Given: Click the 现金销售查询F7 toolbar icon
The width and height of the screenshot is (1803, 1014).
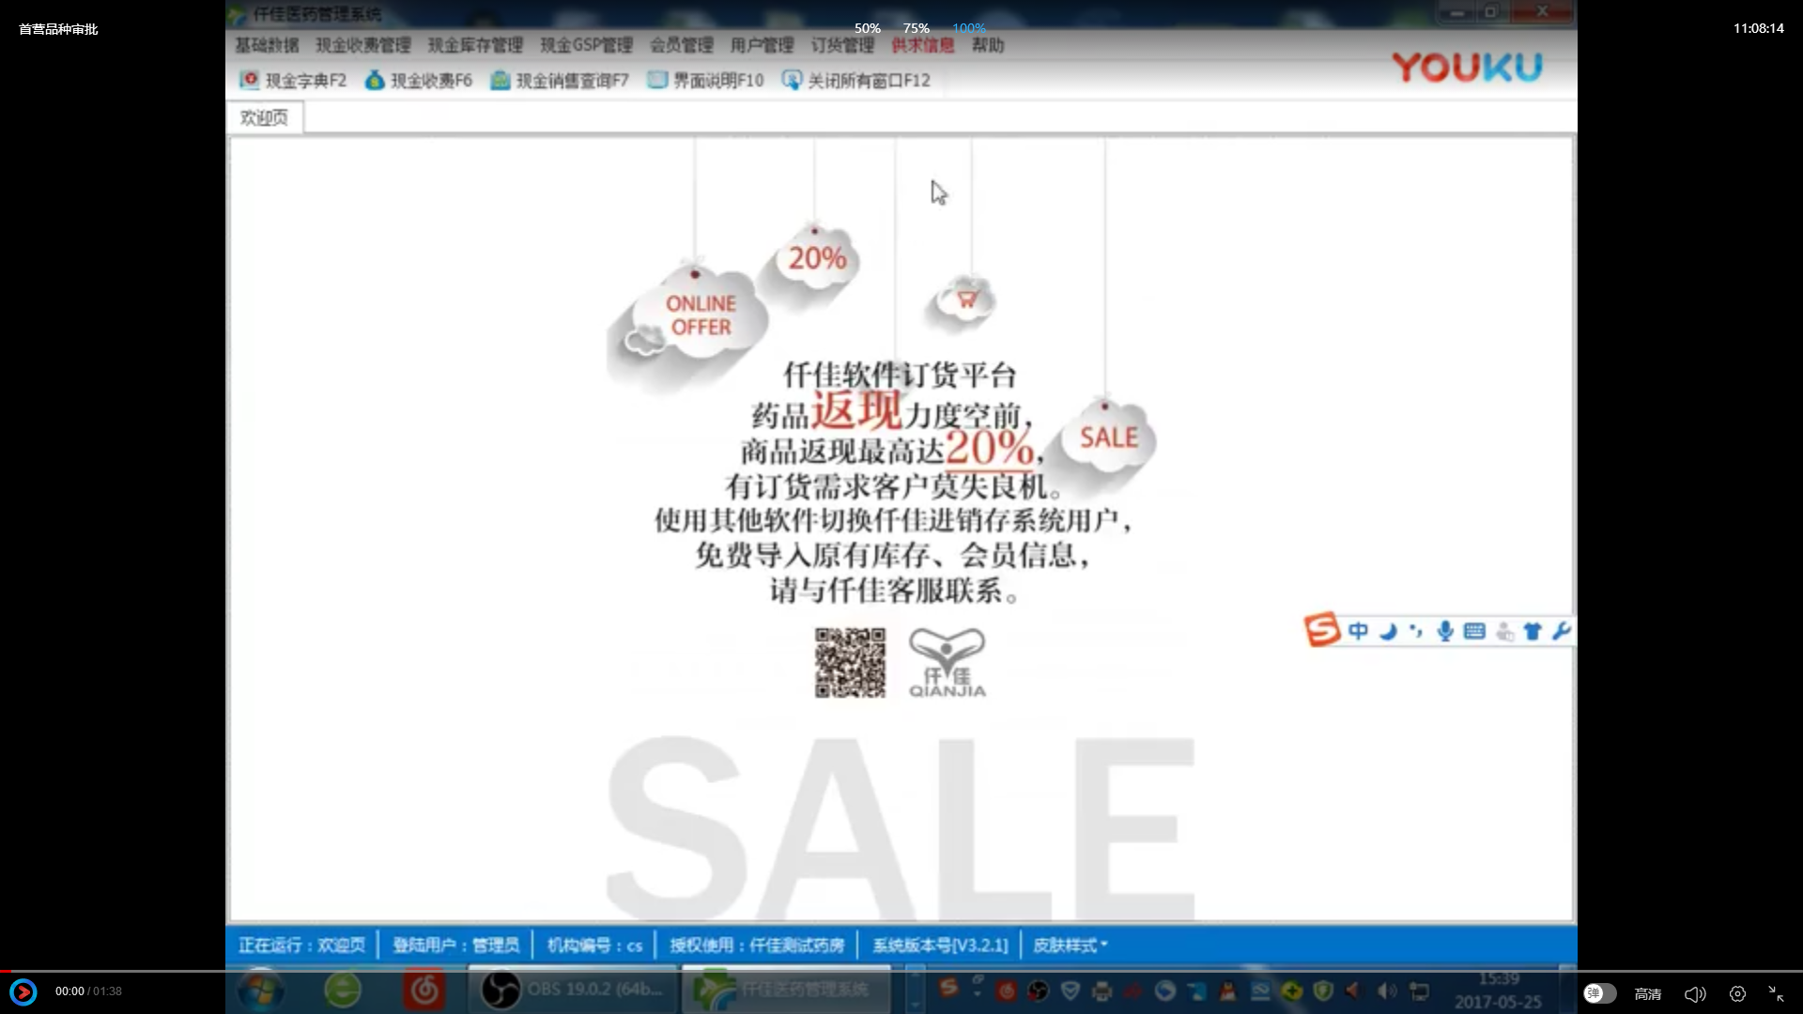Looking at the screenshot, I should 501,80.
